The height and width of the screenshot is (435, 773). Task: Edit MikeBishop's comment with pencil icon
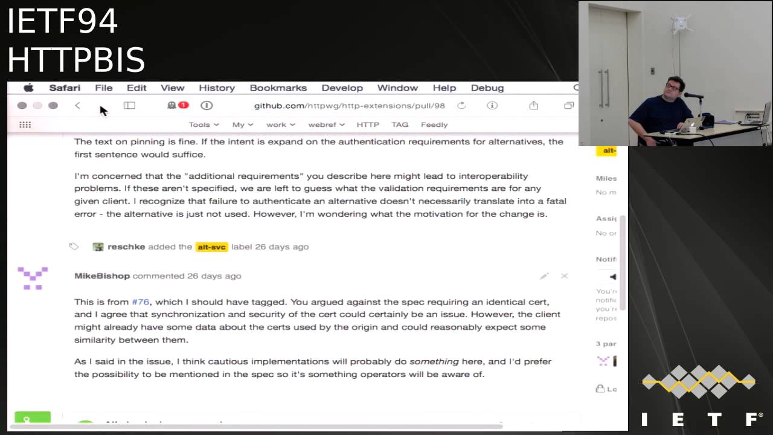(x=544, y=276)
